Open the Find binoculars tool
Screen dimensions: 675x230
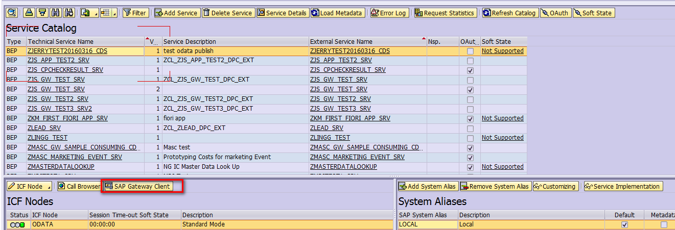coord(56,13)
